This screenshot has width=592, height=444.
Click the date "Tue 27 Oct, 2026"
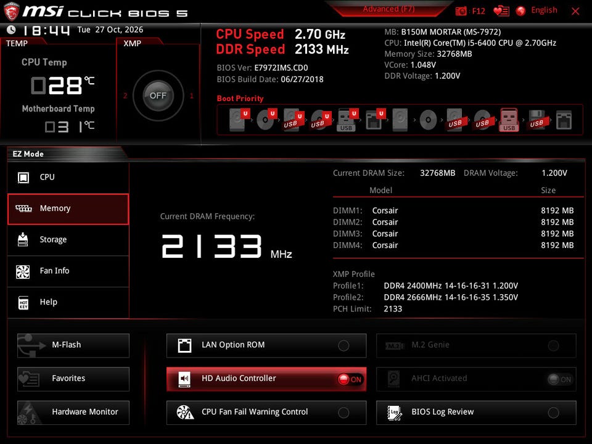pyautogui.click(x=110, y=30)
